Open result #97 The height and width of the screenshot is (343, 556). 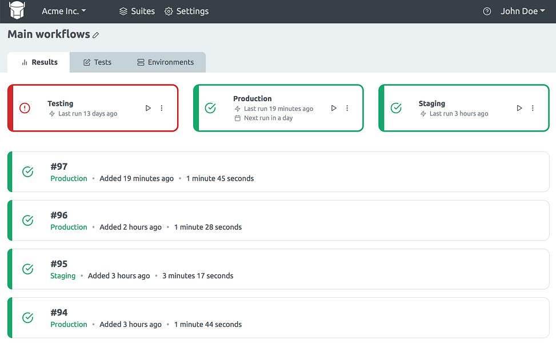[x=278, y=171]
